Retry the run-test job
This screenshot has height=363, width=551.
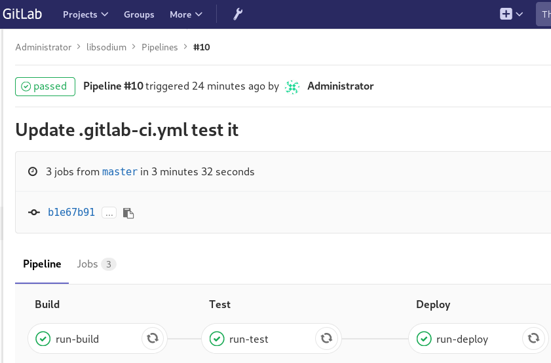coord(325,338)
